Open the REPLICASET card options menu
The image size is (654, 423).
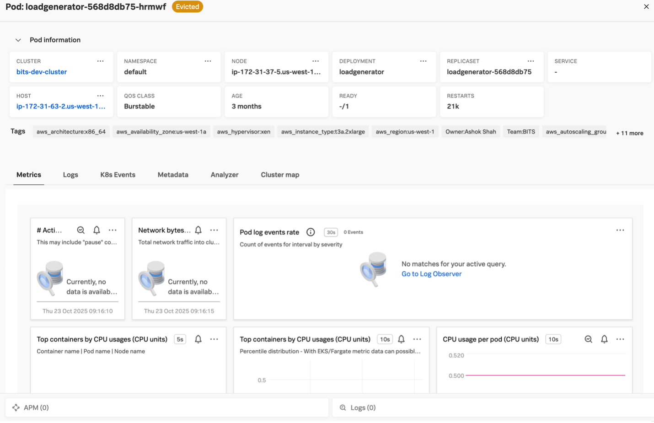[531, 61]
